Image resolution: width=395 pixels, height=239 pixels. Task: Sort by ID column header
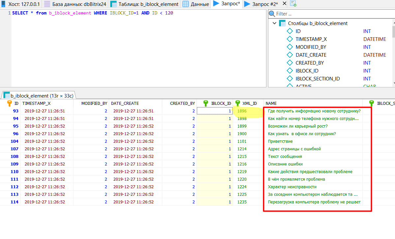pyautogui.click(x=16, y=103)
